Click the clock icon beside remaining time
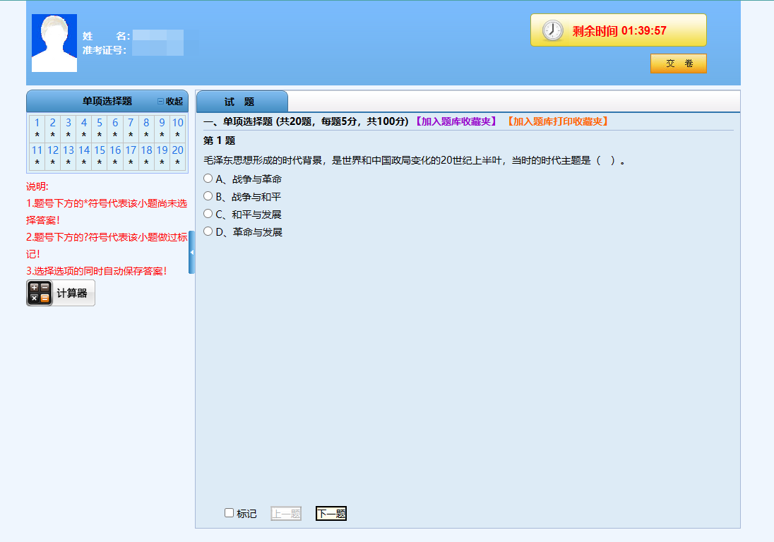The width and height of the screenshot is (774, 542). click(x=552, y=30)
